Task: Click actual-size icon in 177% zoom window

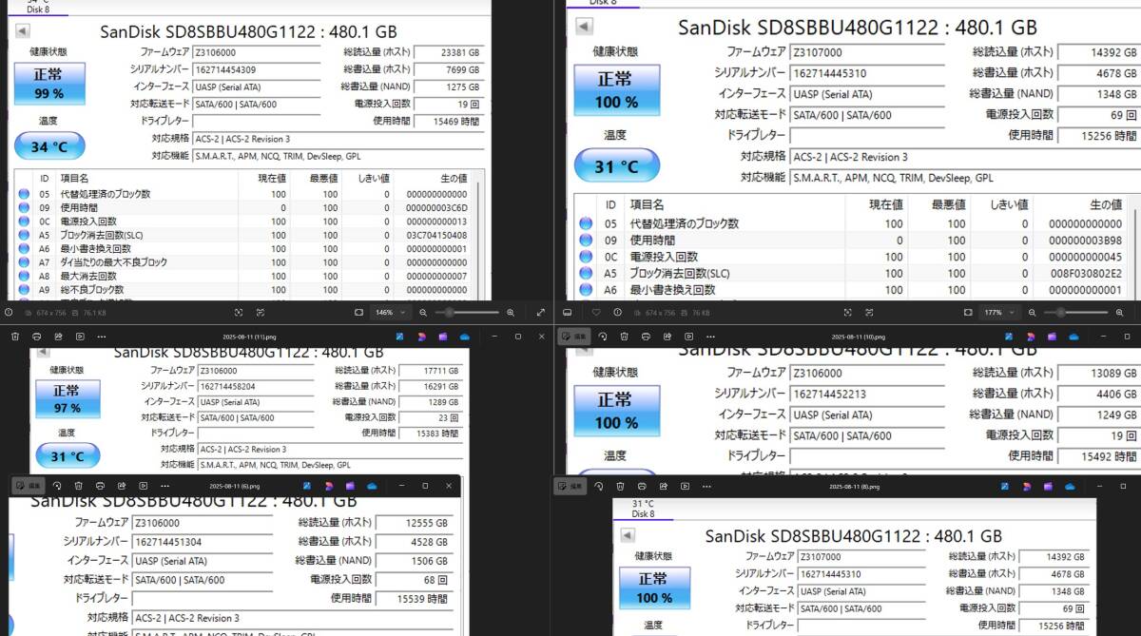Action: tap(847, 312)
